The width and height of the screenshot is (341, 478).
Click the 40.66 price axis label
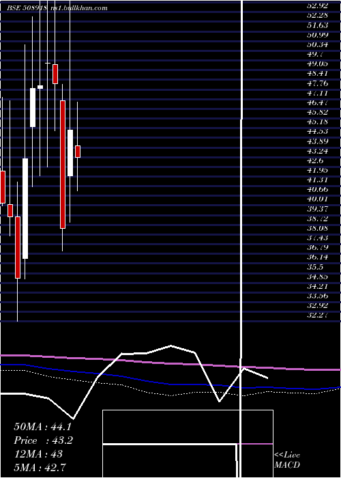coord(318,190)
